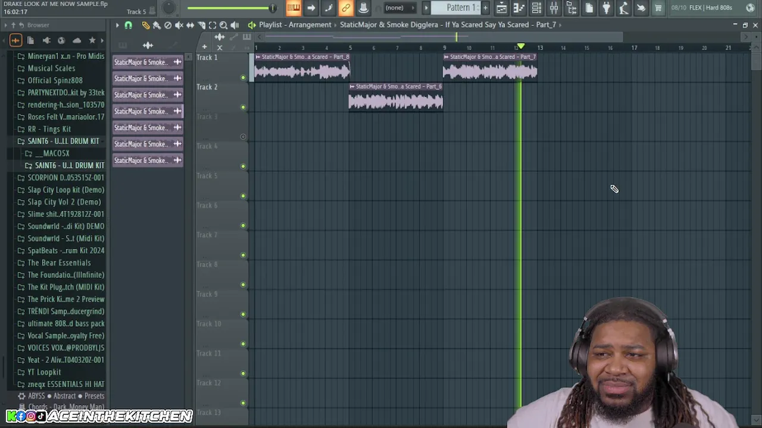Open ABYSS Abstract Presets entry
Viewport: 762px width, 428px height.
pos(61,396)
